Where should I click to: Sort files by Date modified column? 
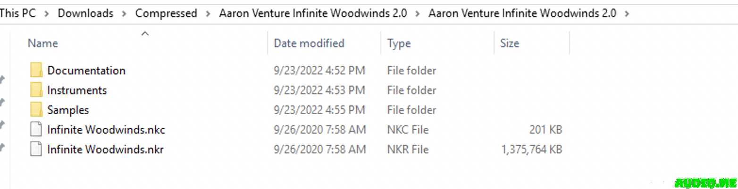coord(309,43)
